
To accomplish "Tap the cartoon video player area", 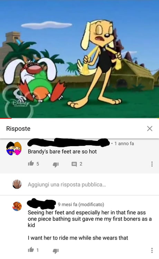I will tap(79, 59).
